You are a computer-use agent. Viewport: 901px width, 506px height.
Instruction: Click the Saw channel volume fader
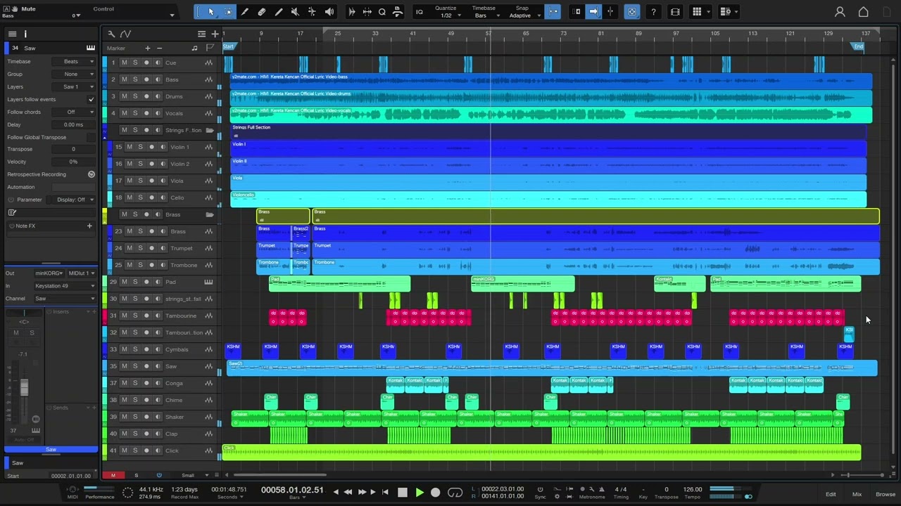[x=25, y=387]
